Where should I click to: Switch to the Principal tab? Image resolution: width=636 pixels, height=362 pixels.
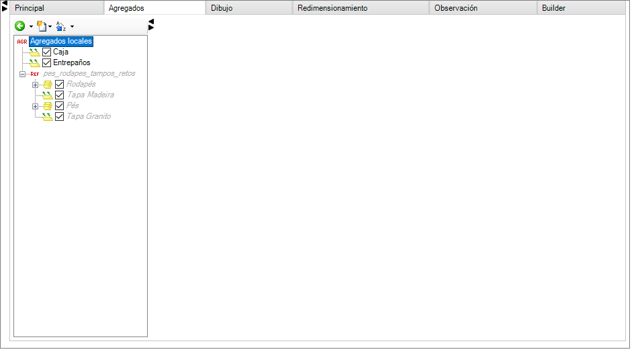coord(57,7)
